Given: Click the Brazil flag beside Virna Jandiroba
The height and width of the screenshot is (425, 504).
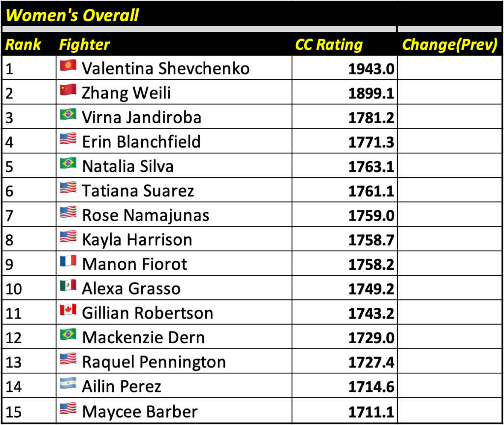Looking at the screenshot, I should [68, 115].
